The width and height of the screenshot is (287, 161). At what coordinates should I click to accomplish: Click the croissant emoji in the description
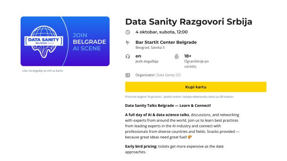coord(190,137)
